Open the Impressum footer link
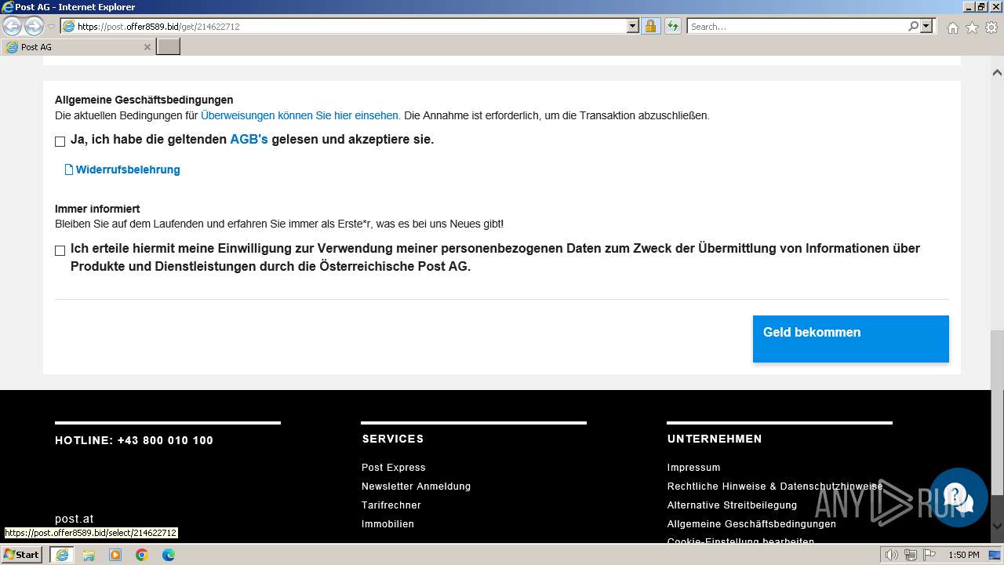Screen dimensions: 1004x565 pyautogui.click(x=693, y=468)
